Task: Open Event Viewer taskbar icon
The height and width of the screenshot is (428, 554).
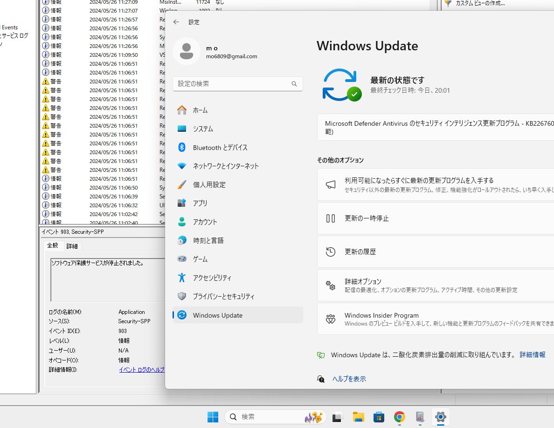Action: tap(420, 417)
